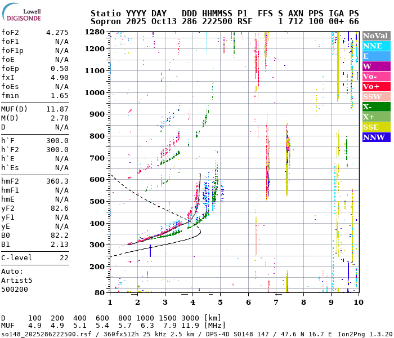The height and width of the screenshot is (338, 394).
Task: Select the W purple legend entry
Action: coord(375,66)
